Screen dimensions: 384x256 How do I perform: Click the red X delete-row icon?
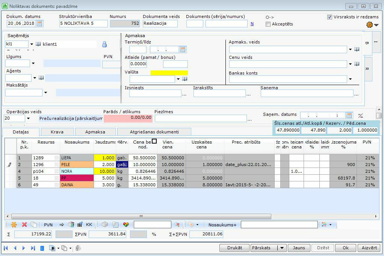coord(24,225)
